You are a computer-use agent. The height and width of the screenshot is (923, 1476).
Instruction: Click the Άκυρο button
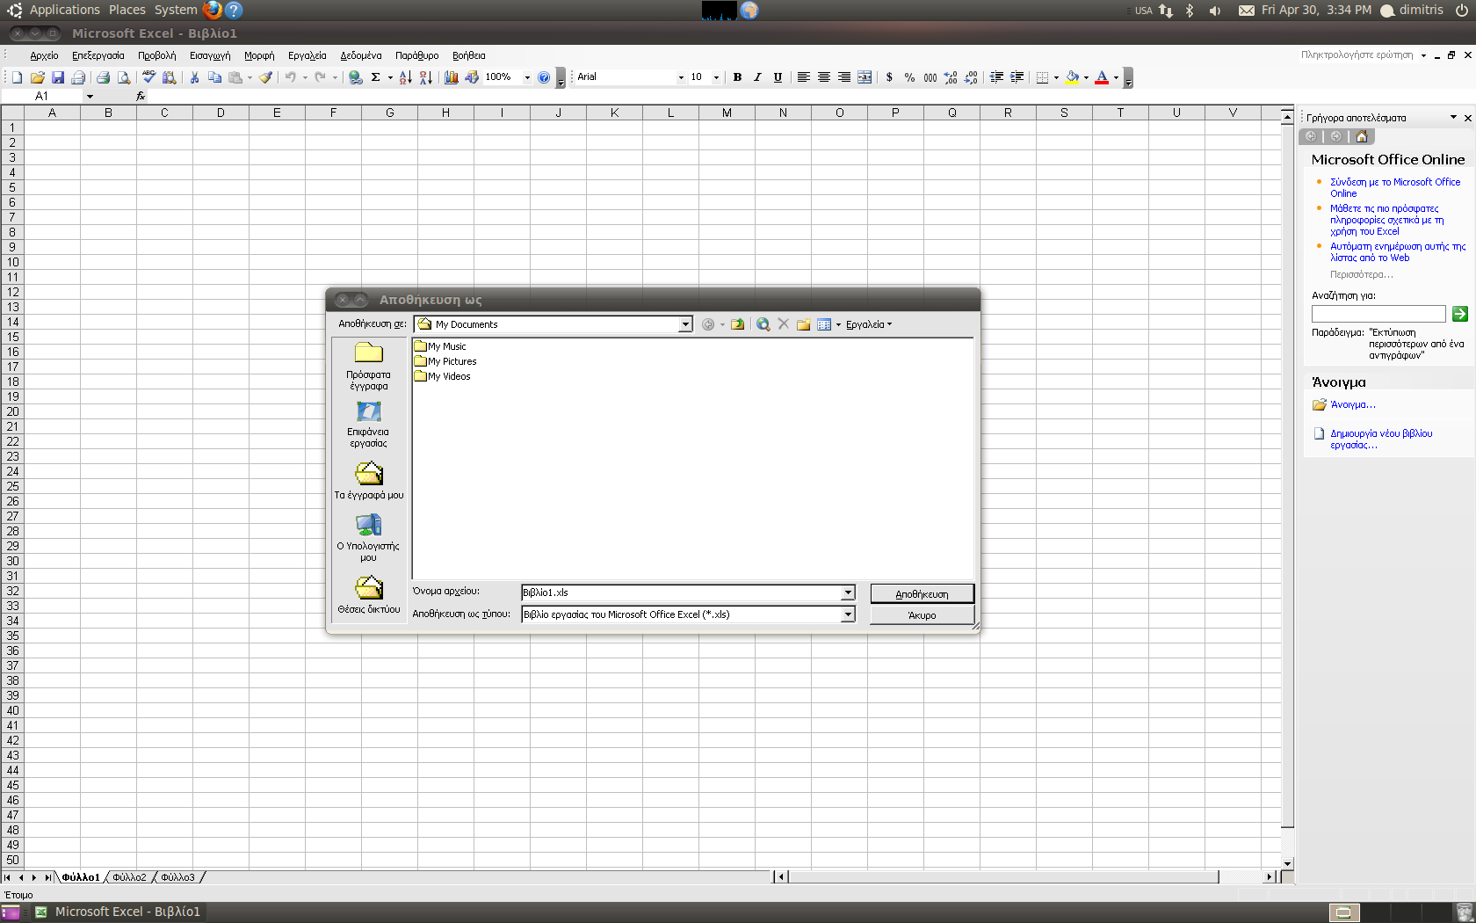922,615
